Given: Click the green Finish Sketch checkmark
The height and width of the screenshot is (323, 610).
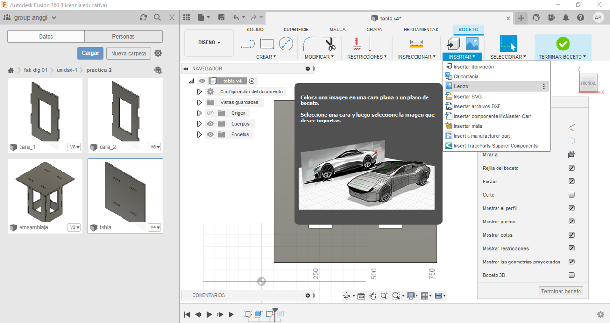Looking at the screenshot, I should click(563, 44).
